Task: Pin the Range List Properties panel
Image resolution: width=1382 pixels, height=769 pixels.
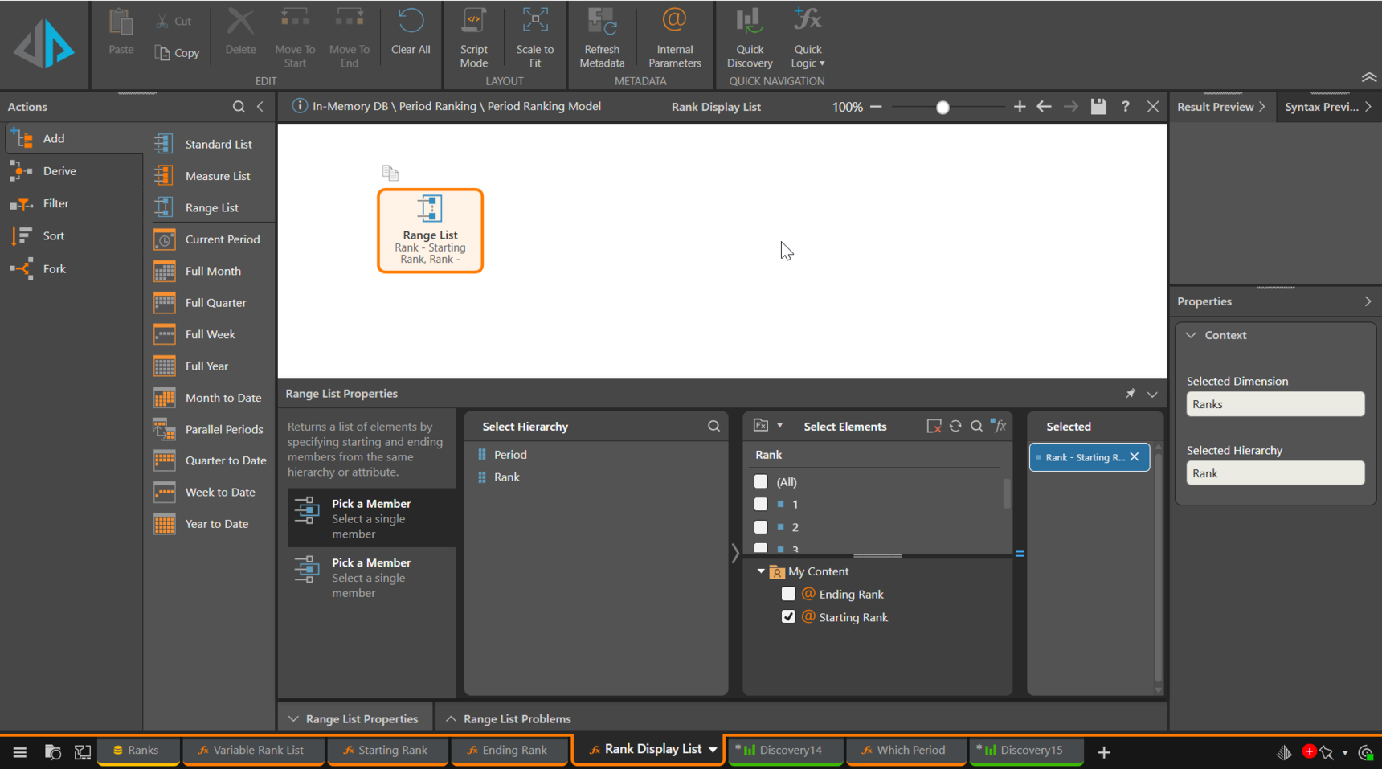Action: [x=1131, y=394]
